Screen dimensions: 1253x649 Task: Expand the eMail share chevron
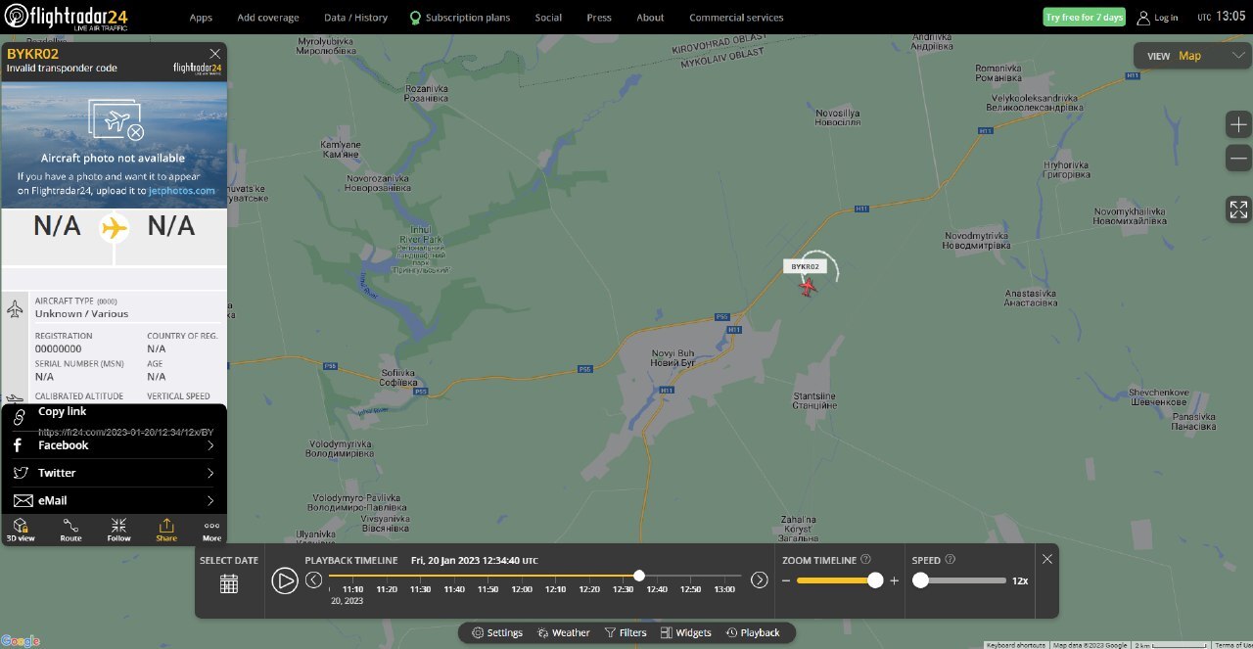coord(210,501)
